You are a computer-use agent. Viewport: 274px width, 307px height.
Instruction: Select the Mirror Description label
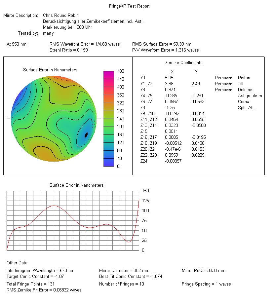[20, 15]
